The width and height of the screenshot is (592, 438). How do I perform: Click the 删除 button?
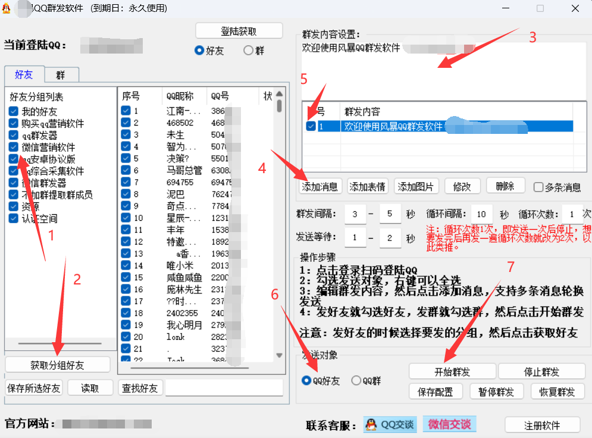click(505, 186)
